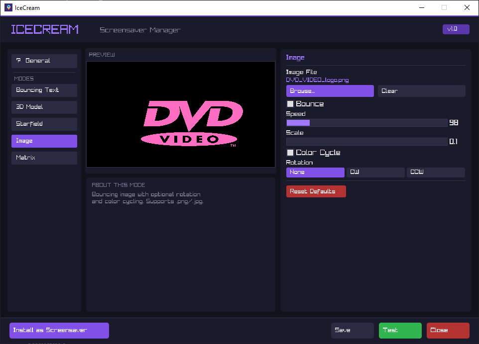Select the Image mode
The image size is (479, 344).
coord(44,141)
